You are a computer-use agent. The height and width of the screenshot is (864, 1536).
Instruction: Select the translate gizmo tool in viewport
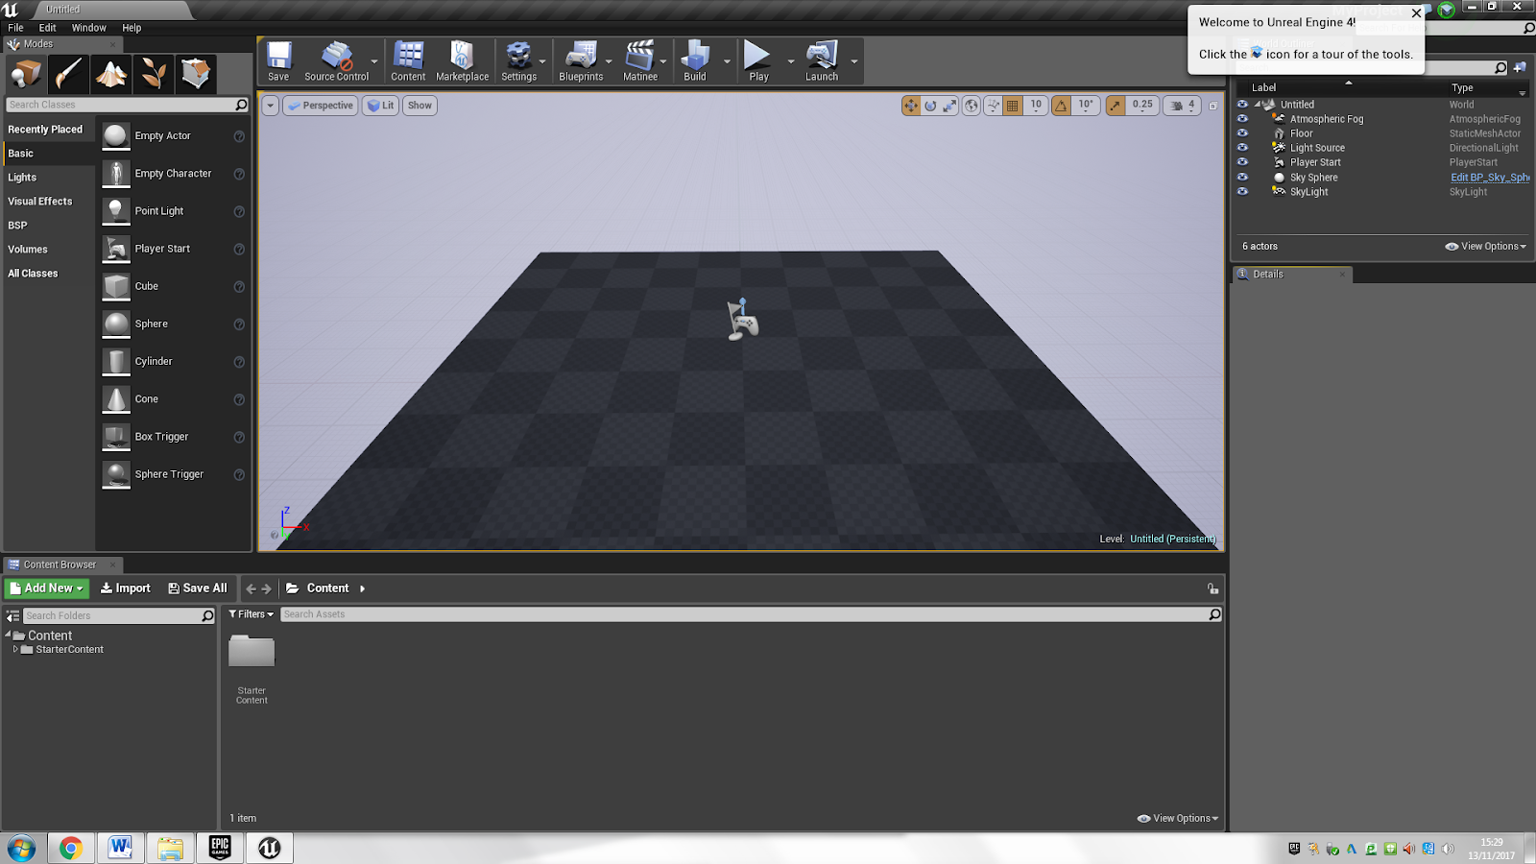(x=911, y=106)
